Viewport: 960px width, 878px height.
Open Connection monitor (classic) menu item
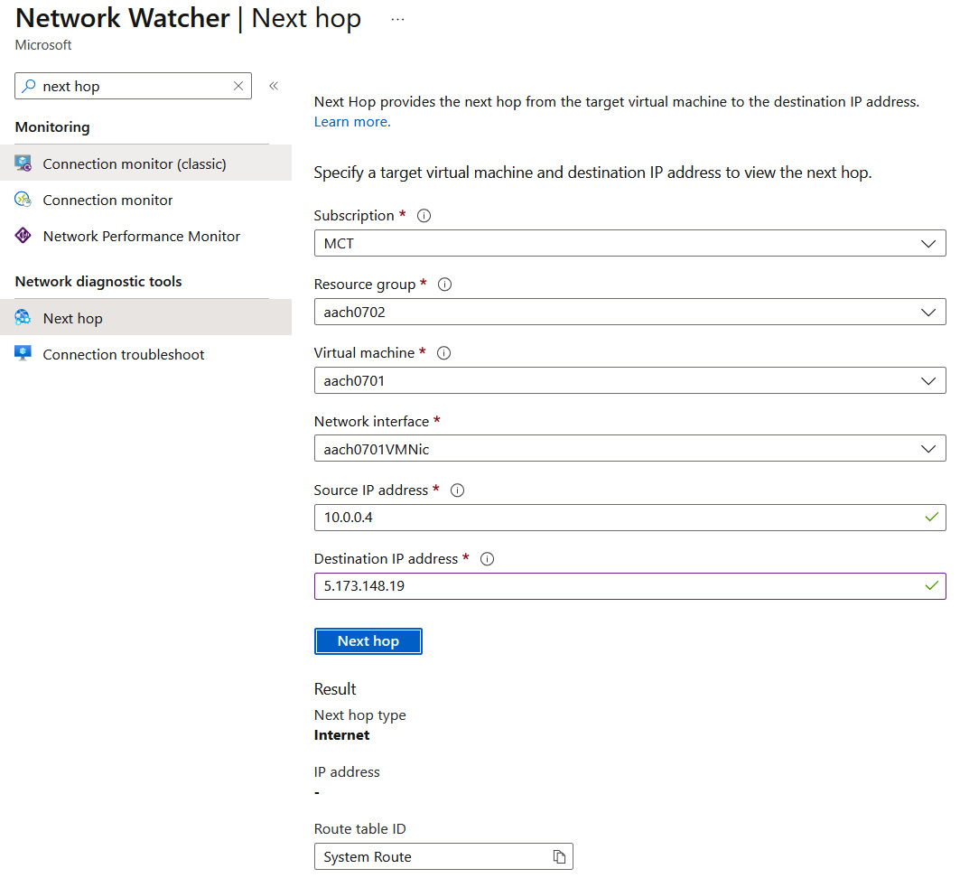(145, 163)
